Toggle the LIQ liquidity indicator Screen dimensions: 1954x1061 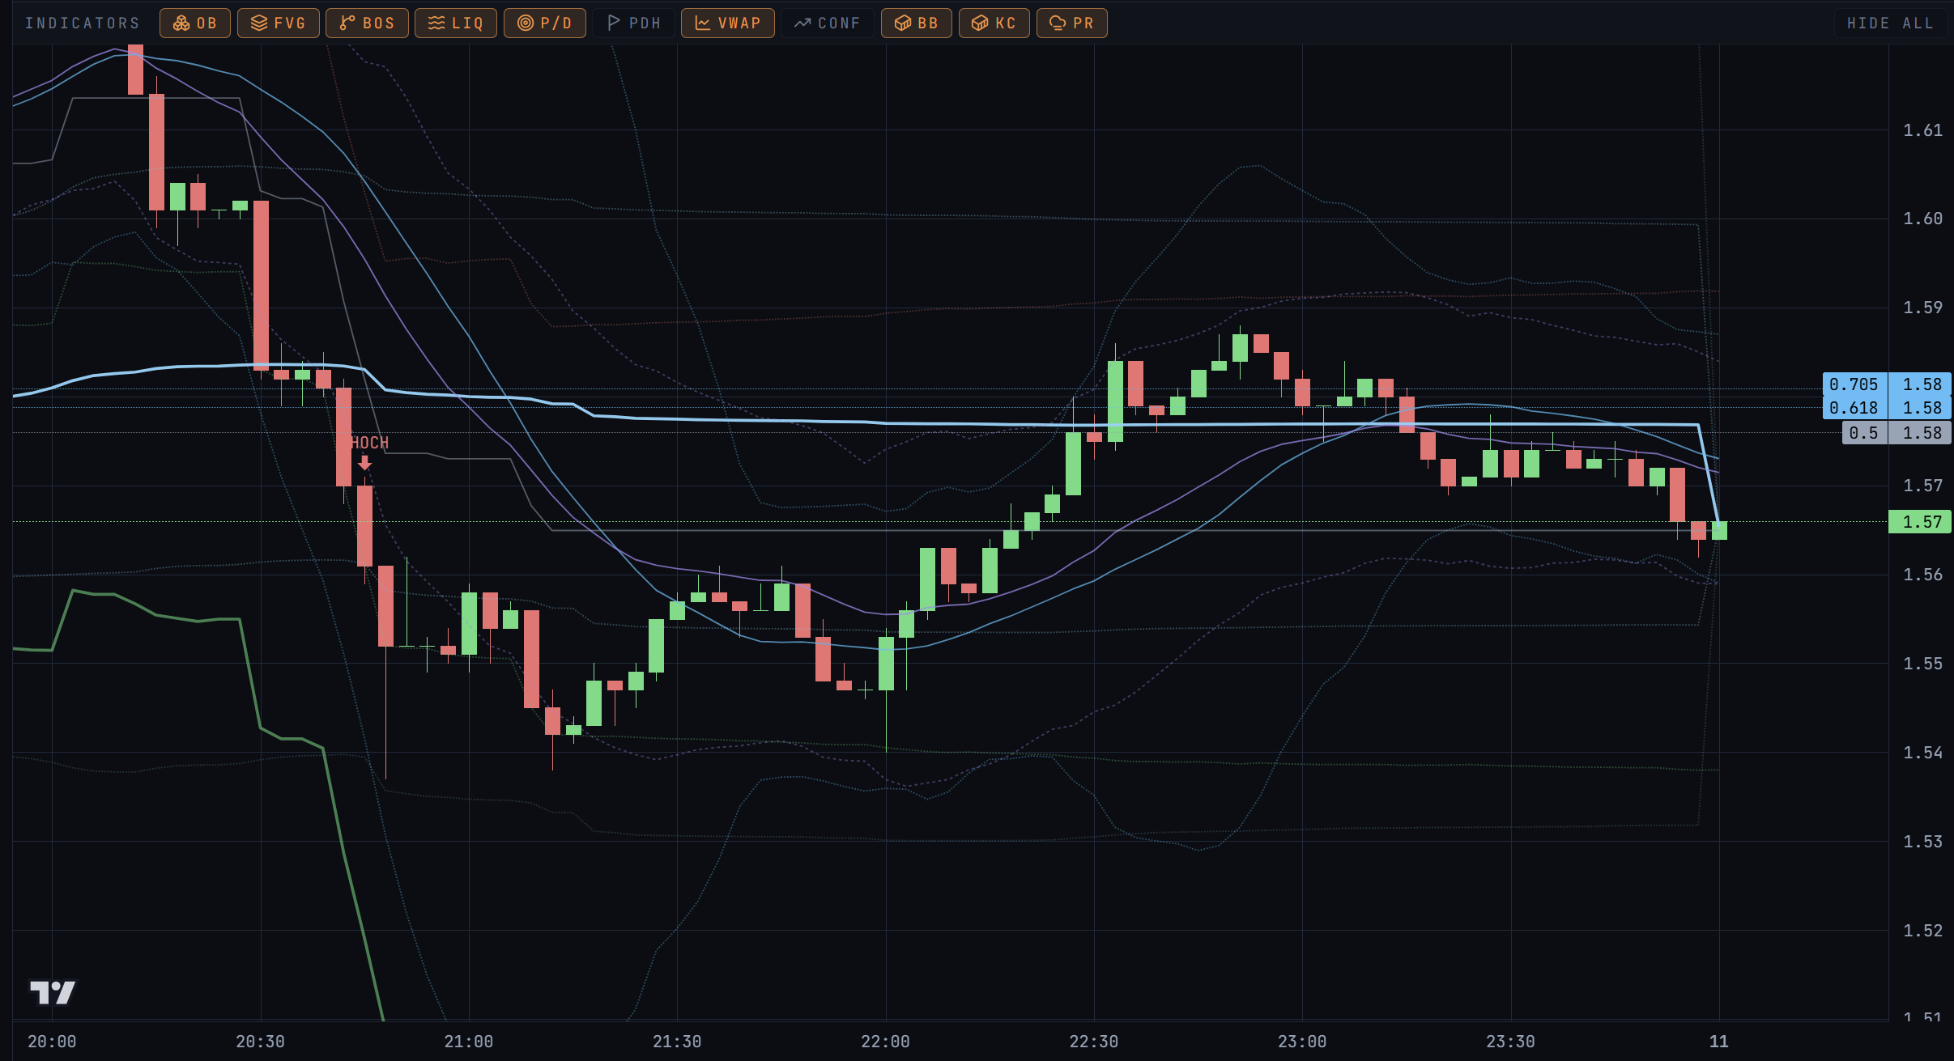click(x=456, y=23)
